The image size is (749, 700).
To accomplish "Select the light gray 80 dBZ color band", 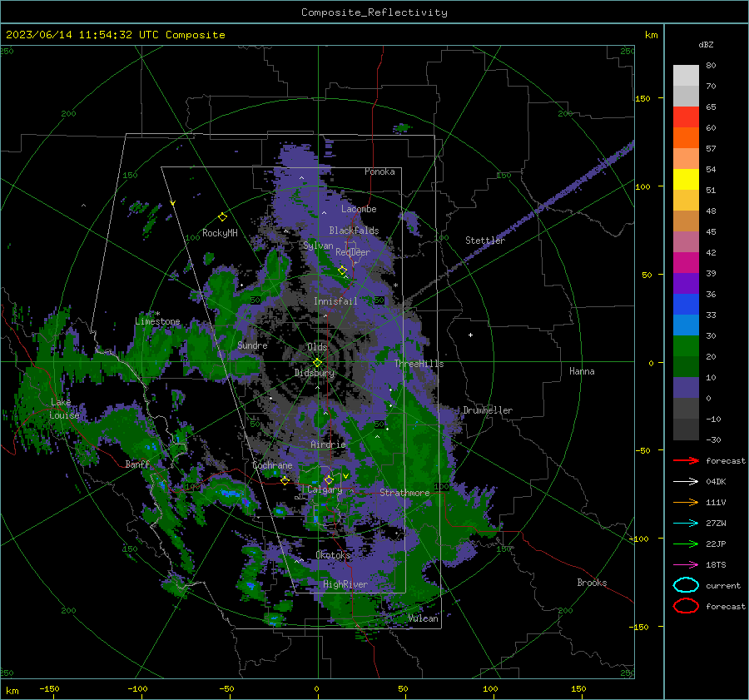I will 686,76.
